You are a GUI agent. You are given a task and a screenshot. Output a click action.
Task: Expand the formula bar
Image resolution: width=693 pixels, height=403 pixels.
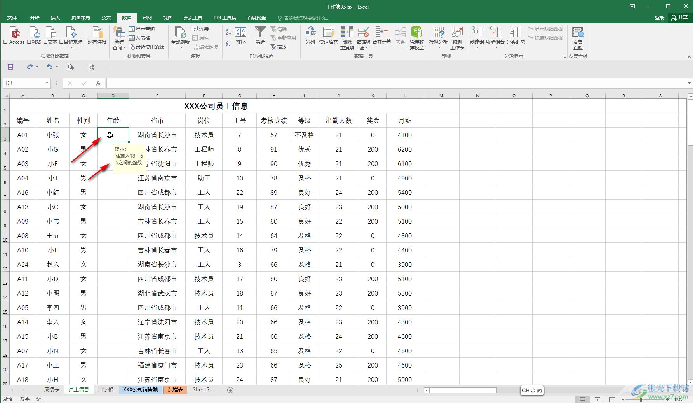pos(690,83)
